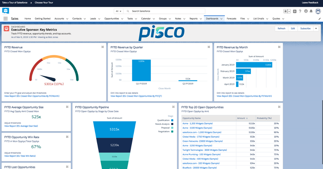Click the Opportunity Name column header
This screenshot has height=169, width=323.
pyautogui.click(x=209, y=118)
